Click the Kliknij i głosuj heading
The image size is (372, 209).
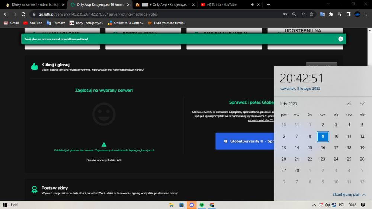coord(55,65)
